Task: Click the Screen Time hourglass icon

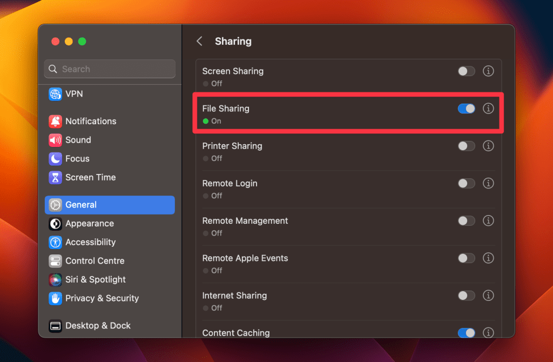Action: pos(55,177)
